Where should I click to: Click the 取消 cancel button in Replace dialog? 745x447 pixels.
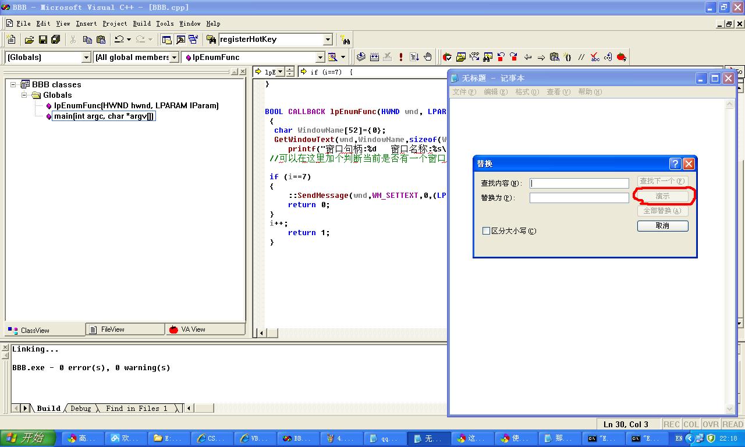[x=663, y=226]
